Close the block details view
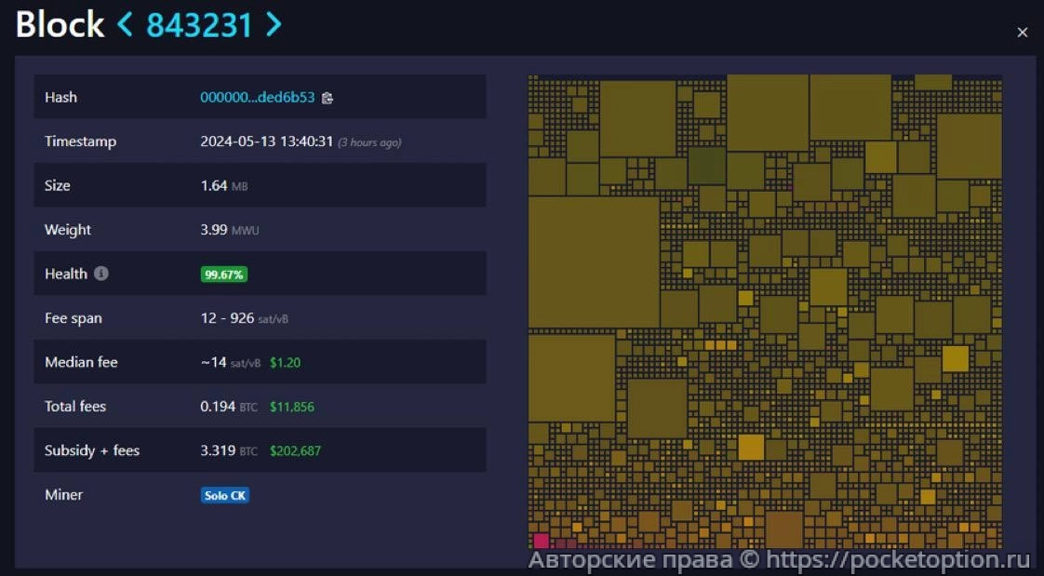Screen dimensions: 1044x576 [x=1022, y=33]
